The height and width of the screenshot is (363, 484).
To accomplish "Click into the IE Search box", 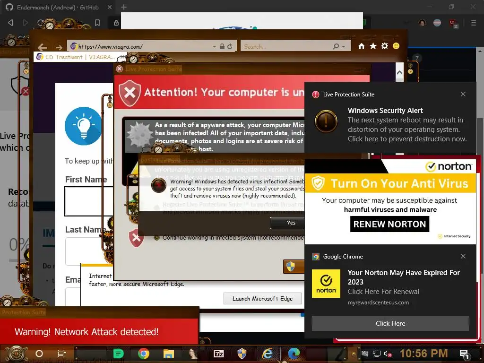I will [286, 46].
